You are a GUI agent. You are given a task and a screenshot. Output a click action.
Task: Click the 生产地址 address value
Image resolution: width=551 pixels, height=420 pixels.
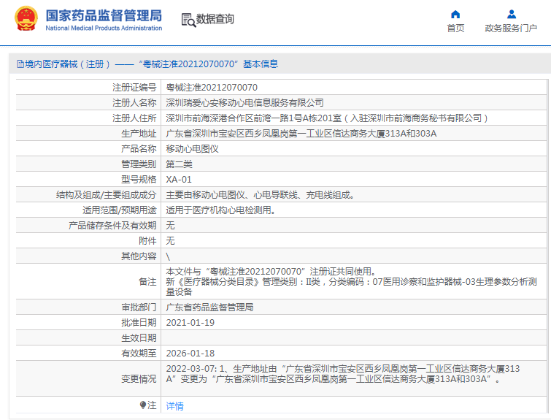301,134
